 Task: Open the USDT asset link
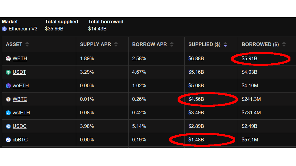pyautogui.click(x=19, y=72)
